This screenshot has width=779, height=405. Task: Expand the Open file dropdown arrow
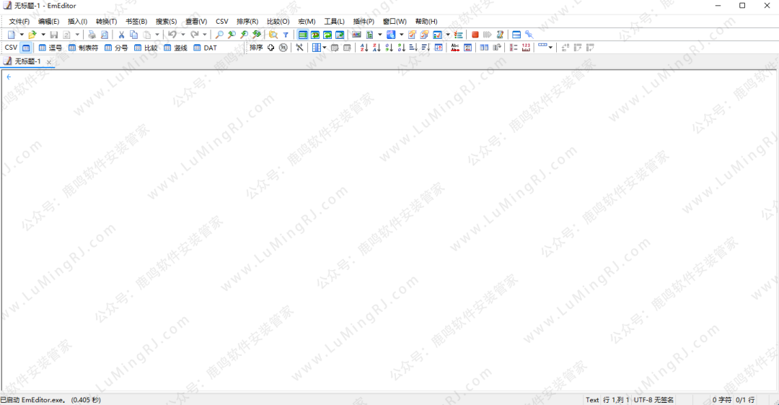(x=43, y=35)
